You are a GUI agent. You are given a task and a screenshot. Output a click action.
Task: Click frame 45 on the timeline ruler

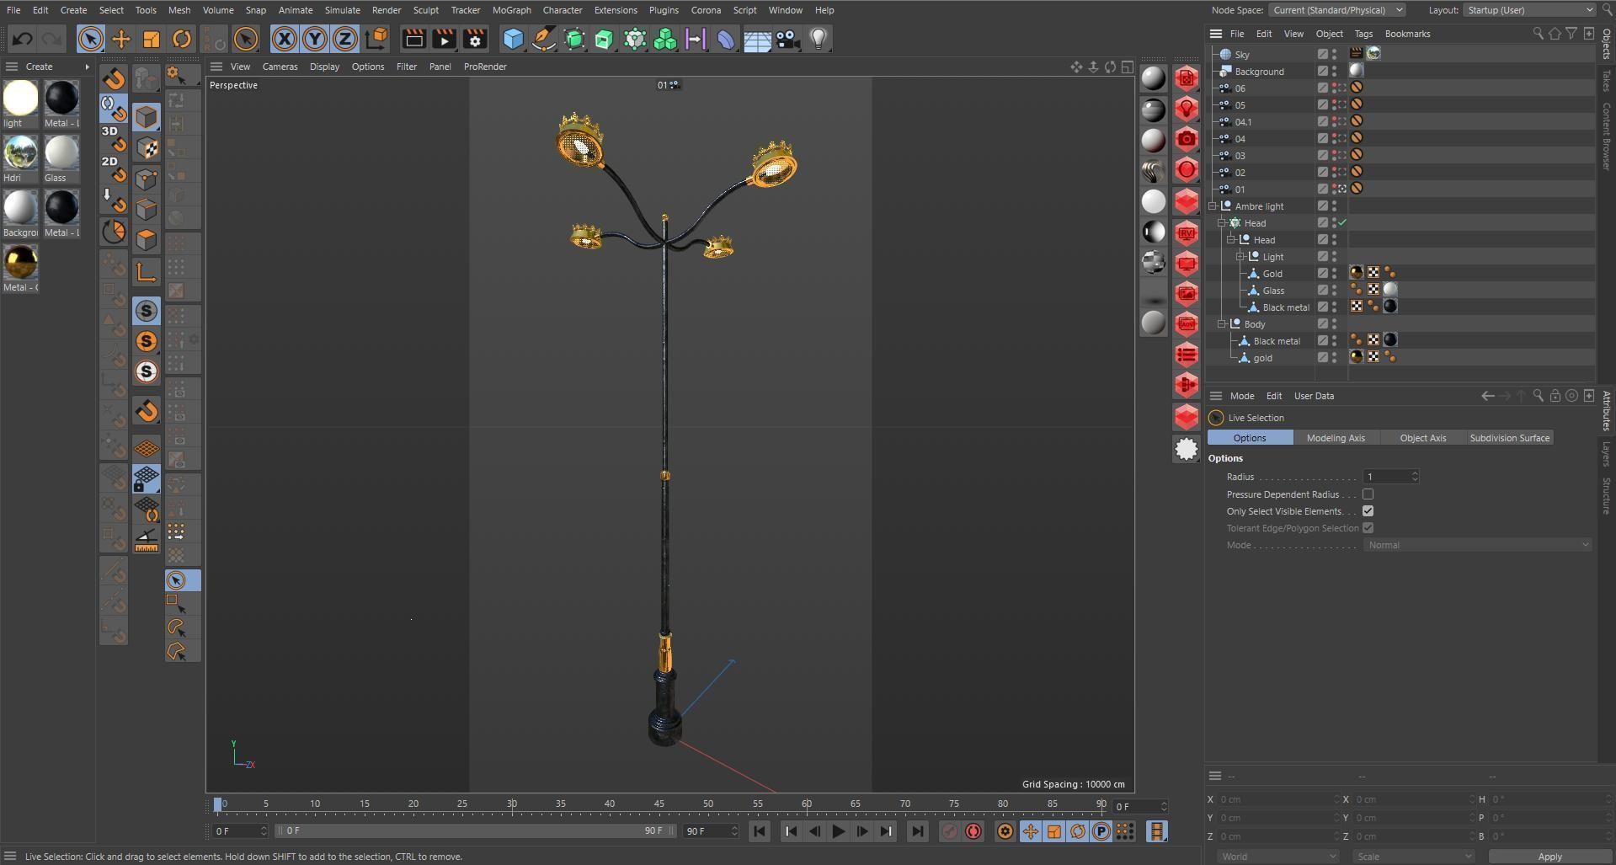coord(659,804)
